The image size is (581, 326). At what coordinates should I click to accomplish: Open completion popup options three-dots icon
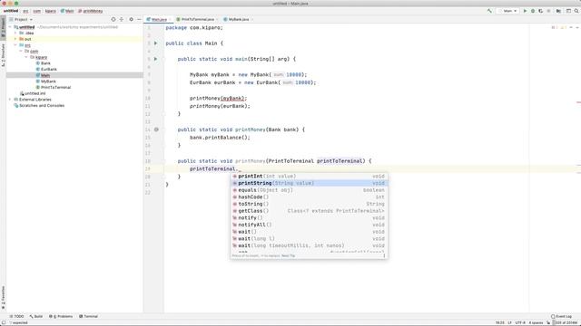pos(384,255)
